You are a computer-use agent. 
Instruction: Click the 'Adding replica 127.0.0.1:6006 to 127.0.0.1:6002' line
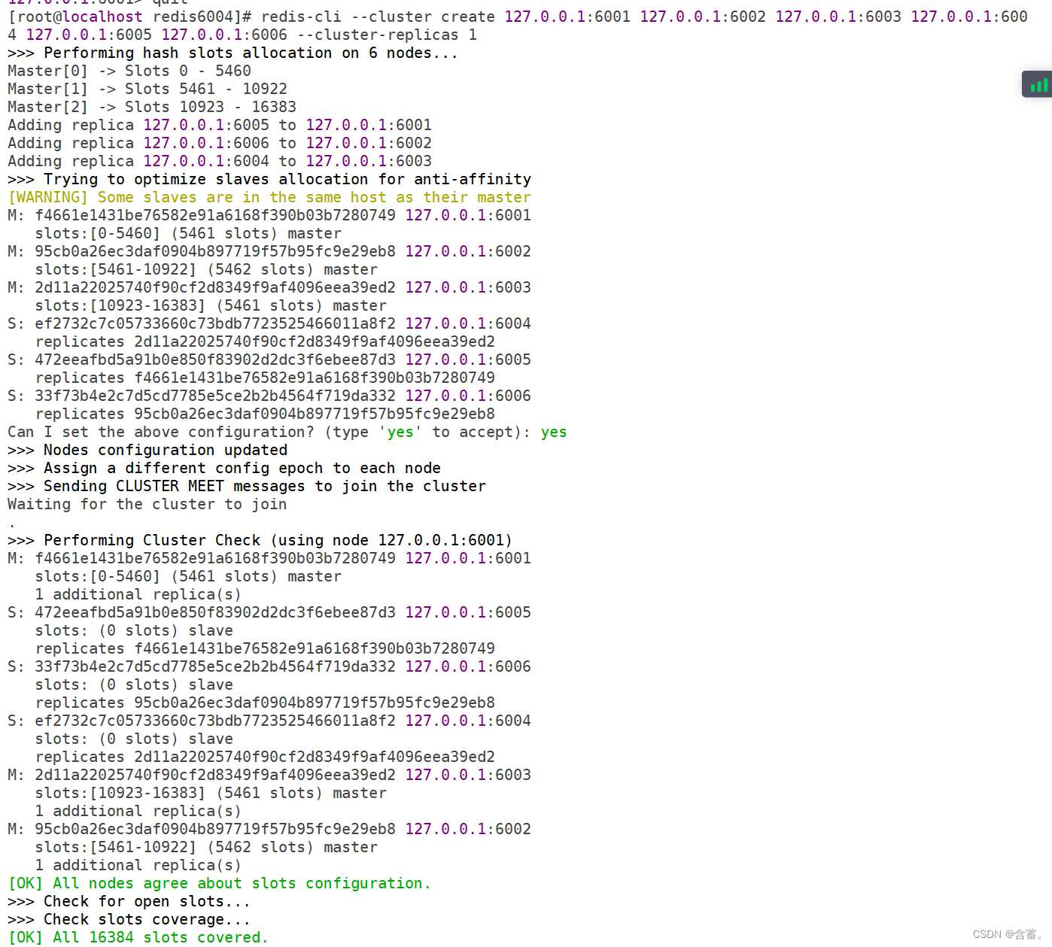pos(220,143)
